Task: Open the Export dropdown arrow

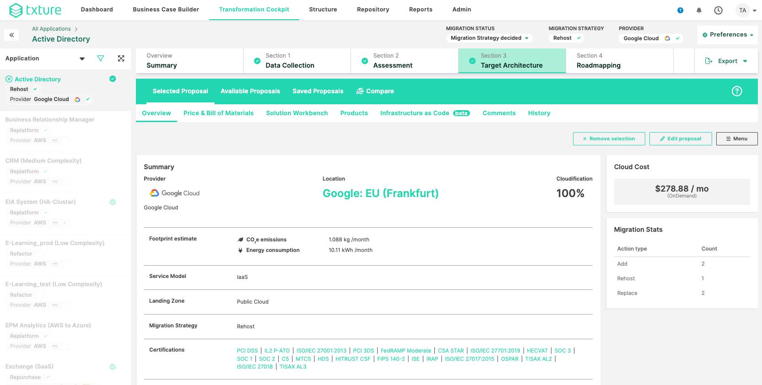Action: point(745,61)
